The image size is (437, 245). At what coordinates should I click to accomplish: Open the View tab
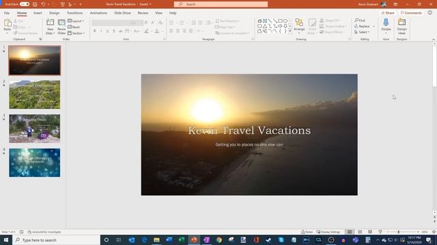coord(158,13)
